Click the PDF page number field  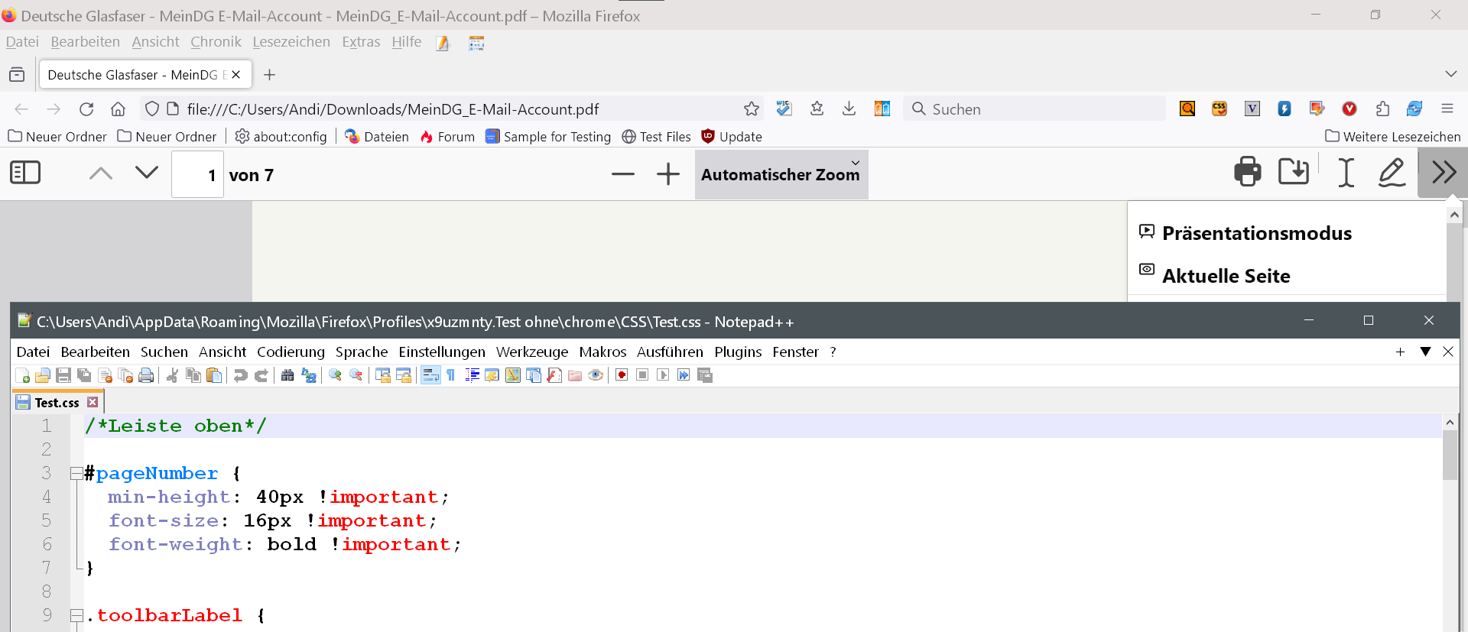[x=198, y=175]
